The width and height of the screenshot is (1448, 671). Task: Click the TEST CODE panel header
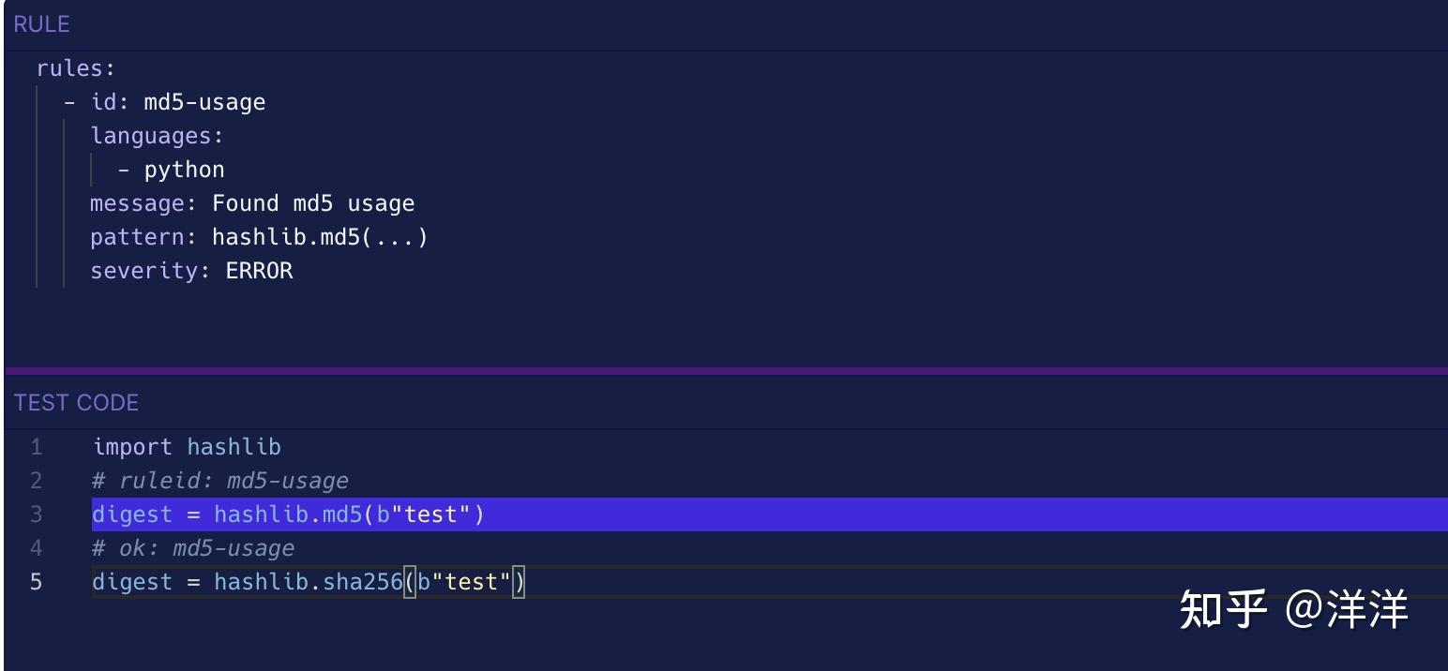(x=76, y=403)
